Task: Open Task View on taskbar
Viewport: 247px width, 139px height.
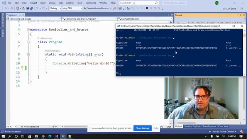Action: click(23, 136)
